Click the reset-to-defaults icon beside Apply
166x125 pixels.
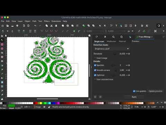[x=95, y=97]
